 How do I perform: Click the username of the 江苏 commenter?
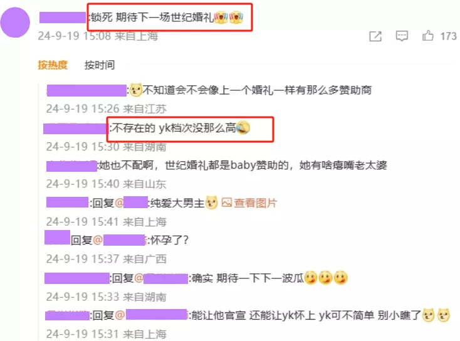point(86,90)
